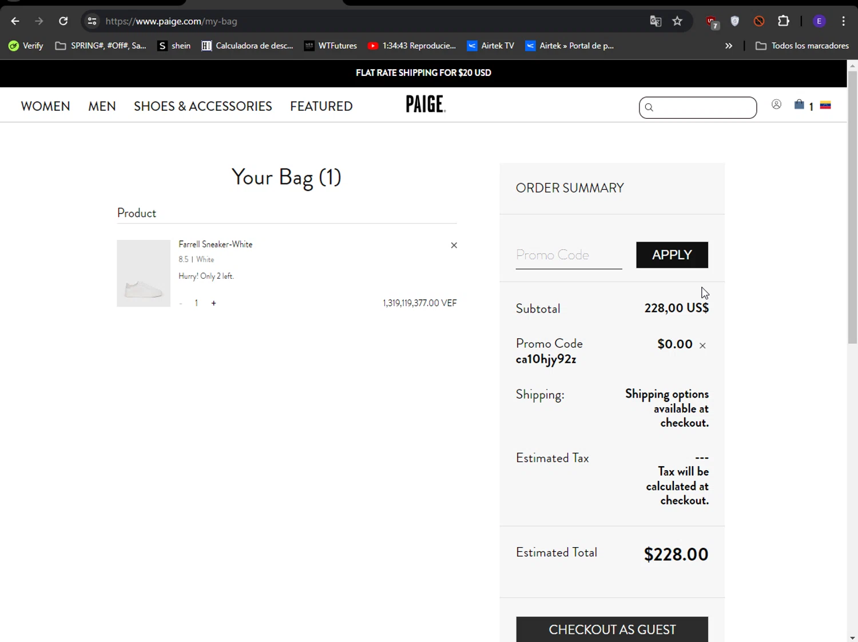
Task: Open the Airtek TV bookmark
Action: coord(491,46)
